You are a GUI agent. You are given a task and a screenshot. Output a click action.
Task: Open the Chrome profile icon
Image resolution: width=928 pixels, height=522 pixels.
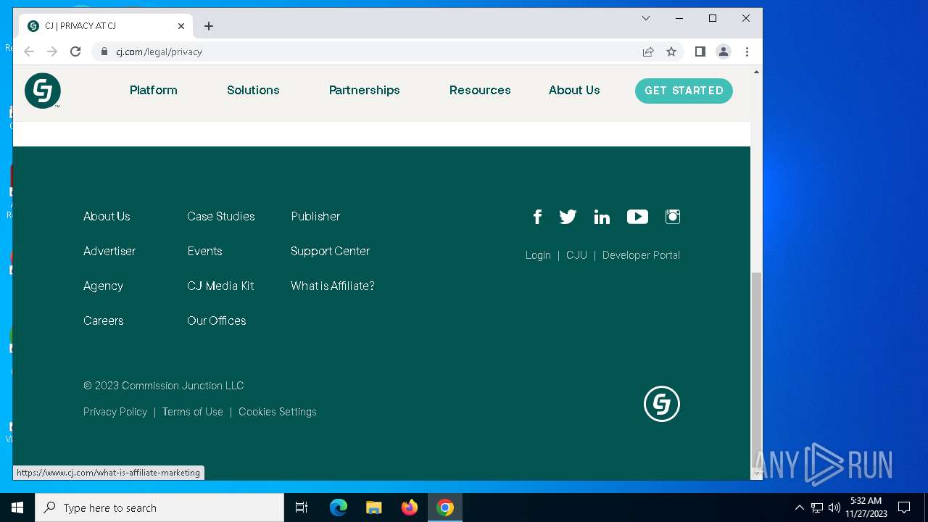tap(724, 51)
